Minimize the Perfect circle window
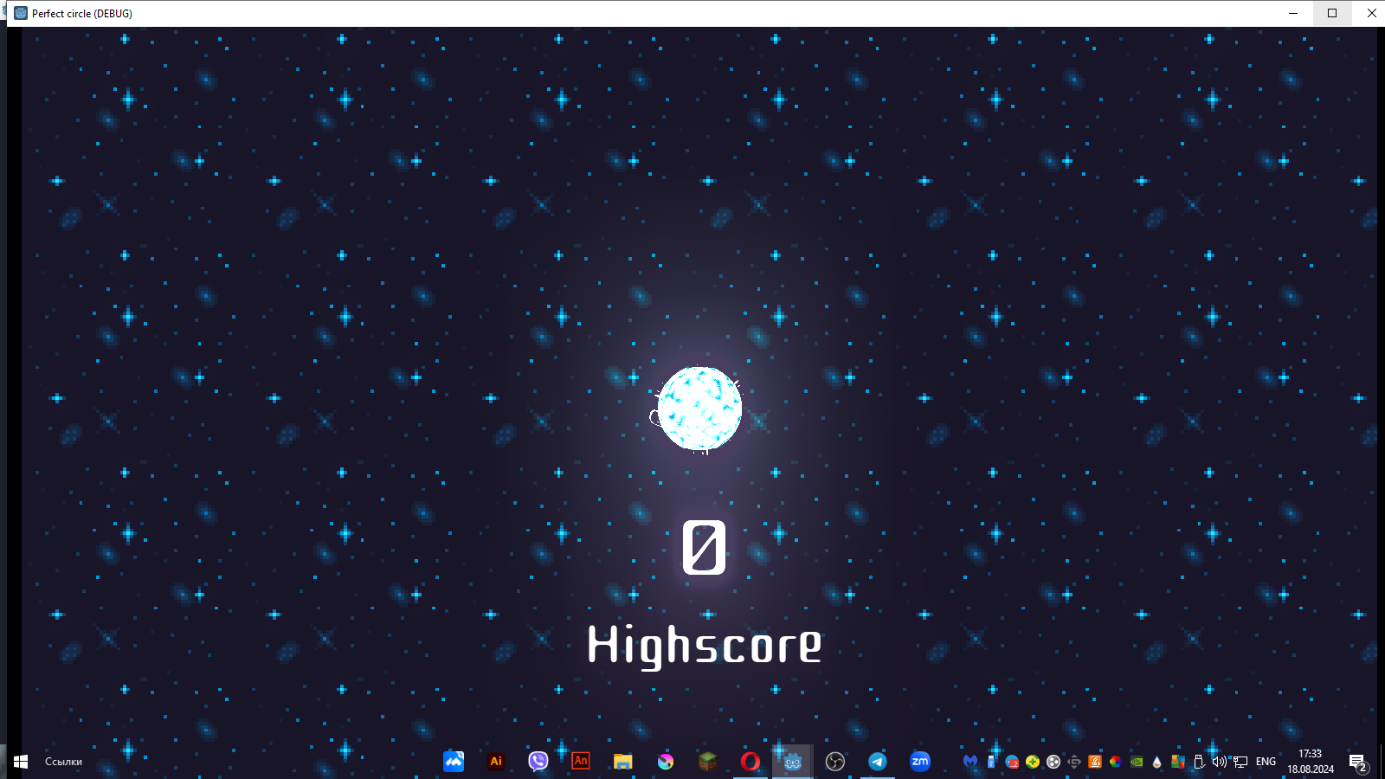This screenshot has height=779, width=1385. [x=1293, y=13]
